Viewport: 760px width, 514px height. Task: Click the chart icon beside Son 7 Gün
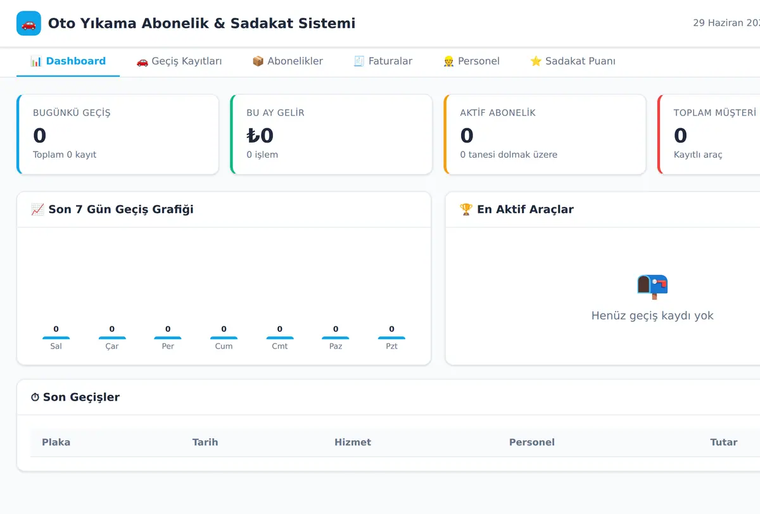(x=37, y=209)
